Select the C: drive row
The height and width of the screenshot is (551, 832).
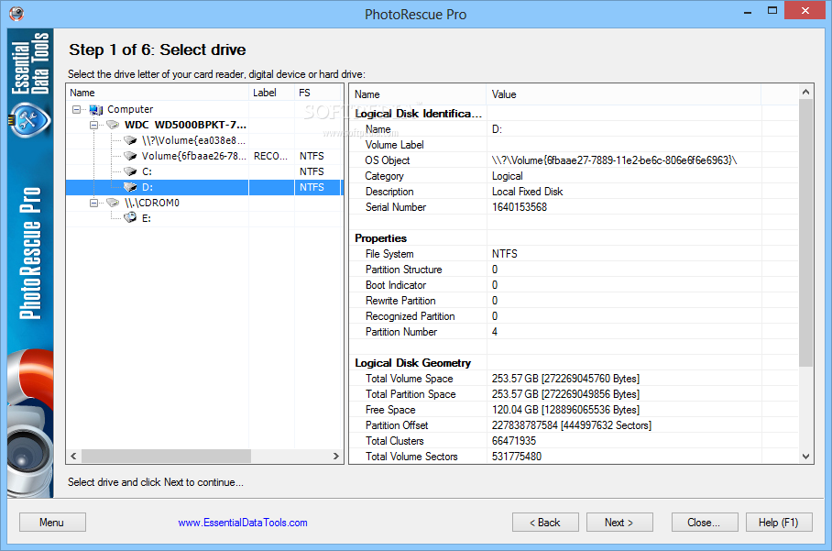204,171
